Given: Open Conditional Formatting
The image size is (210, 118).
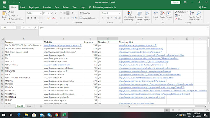Looking at the screenshot, I should (129, 16).
